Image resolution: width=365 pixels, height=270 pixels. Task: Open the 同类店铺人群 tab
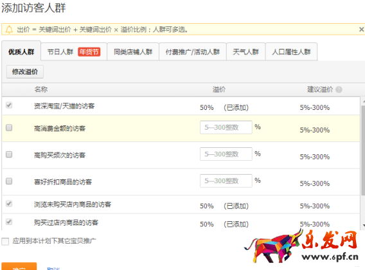[133, 51]
